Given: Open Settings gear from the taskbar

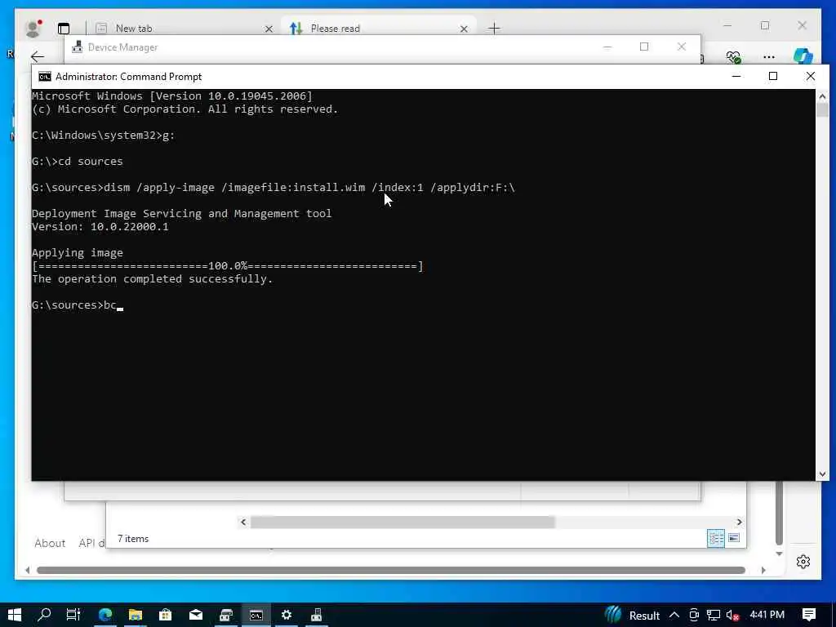Looking at the screenshot, I should point(287,615).
